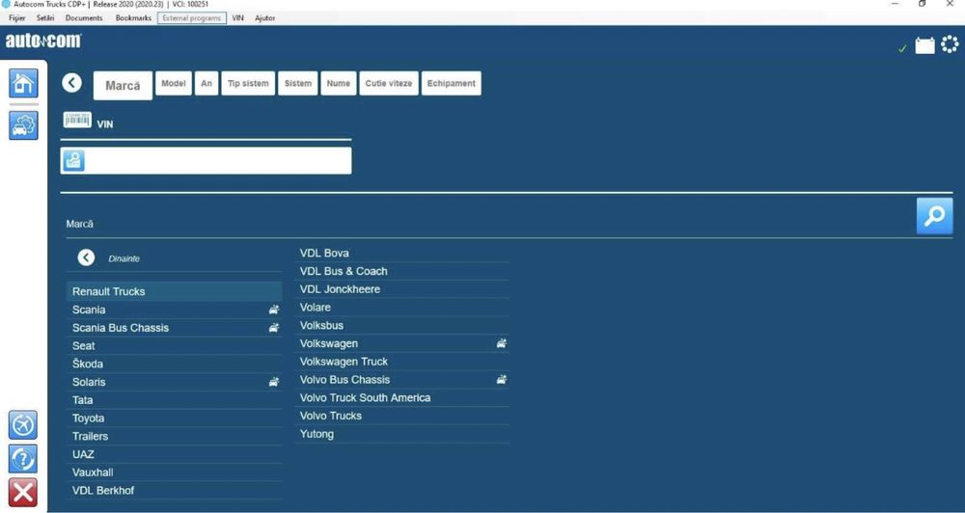Select Volvo Bus Chassis
Screen dimensions: 965x513
[x=401, y=380]
